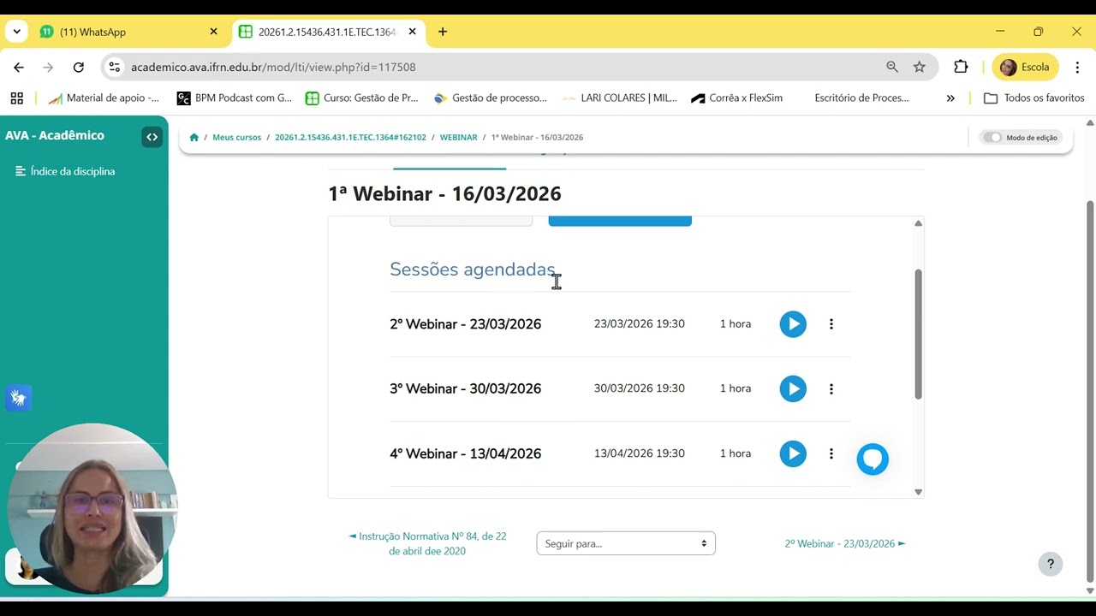Select the 20261.2.15436 browser tab
The image size is (1096, 616).
point(328,32)
